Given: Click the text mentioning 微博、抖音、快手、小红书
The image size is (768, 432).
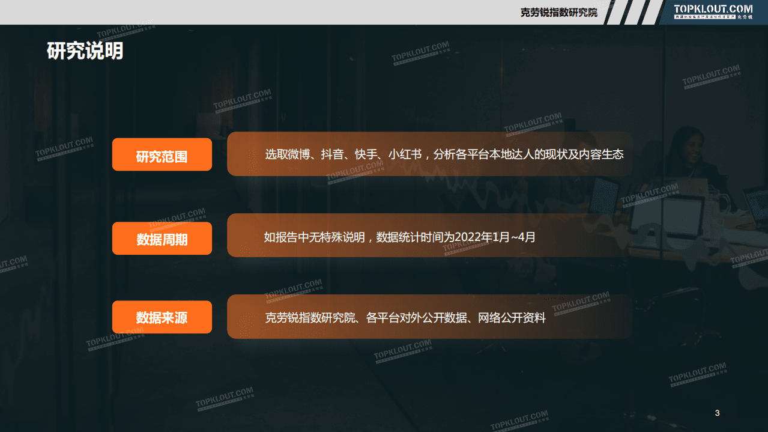Looking at the screenshot, I should [x=444, y=154].
